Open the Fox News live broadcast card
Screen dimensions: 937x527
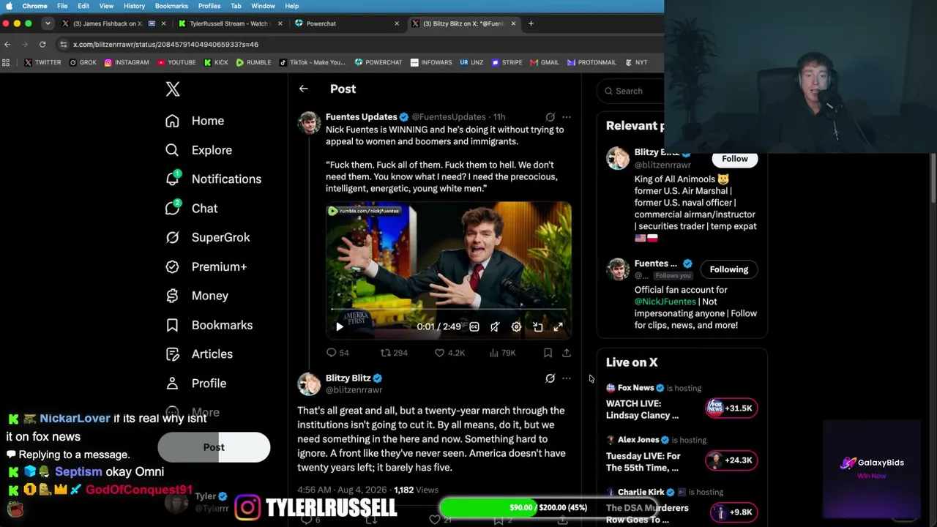(682, 402)
